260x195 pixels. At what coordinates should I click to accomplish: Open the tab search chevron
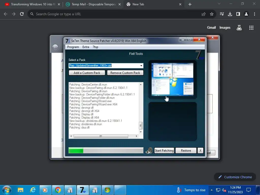(219, 4)
